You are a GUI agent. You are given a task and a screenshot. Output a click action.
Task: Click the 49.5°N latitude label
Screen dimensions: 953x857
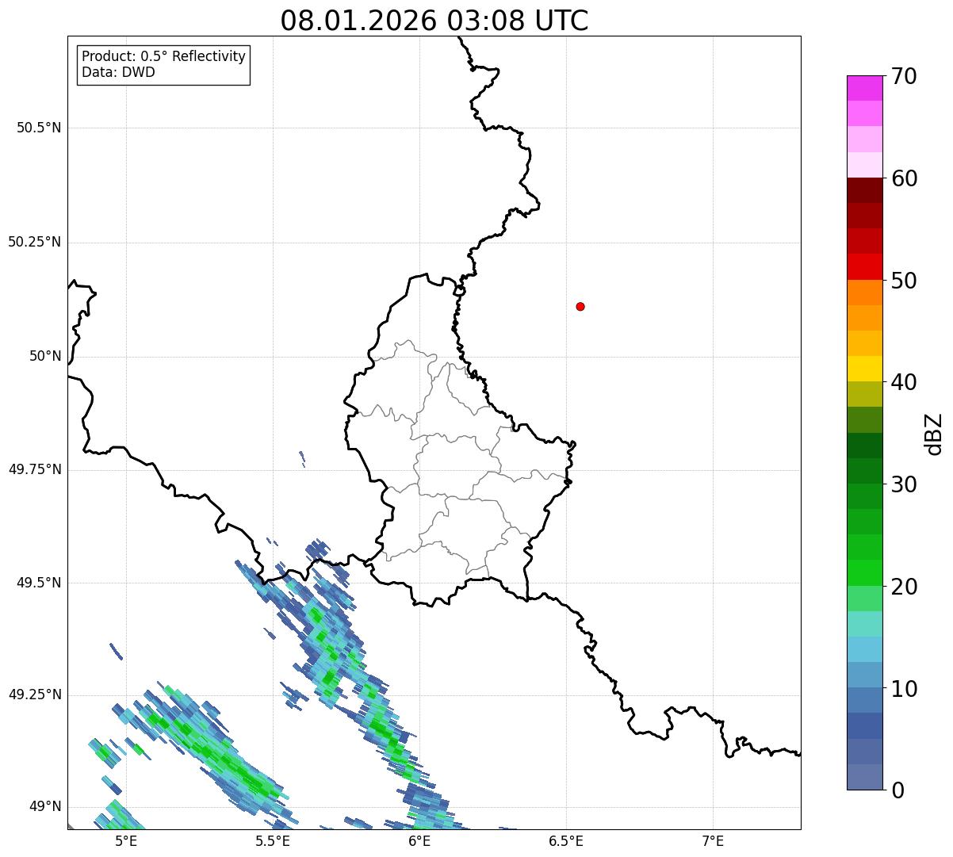coord(39,583)
